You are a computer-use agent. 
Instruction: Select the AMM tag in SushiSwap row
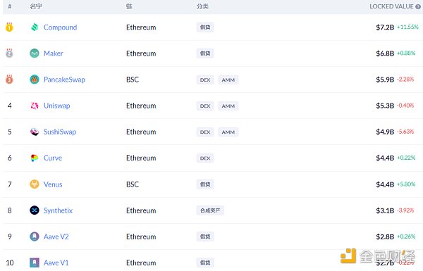coord(228,132)
